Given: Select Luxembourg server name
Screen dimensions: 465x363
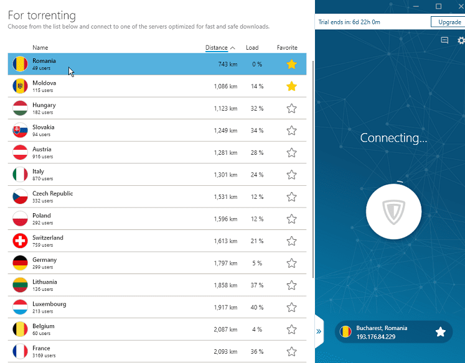Looking at the screenshot, I should pos(49,304).
